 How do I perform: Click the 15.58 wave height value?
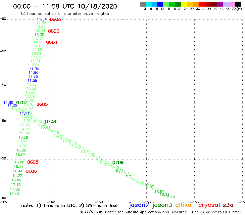coord(23,137)
